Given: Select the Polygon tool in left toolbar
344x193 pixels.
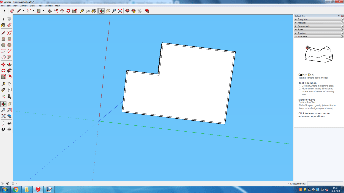Looking at the screenshot, I should click(x=10, y=45).
